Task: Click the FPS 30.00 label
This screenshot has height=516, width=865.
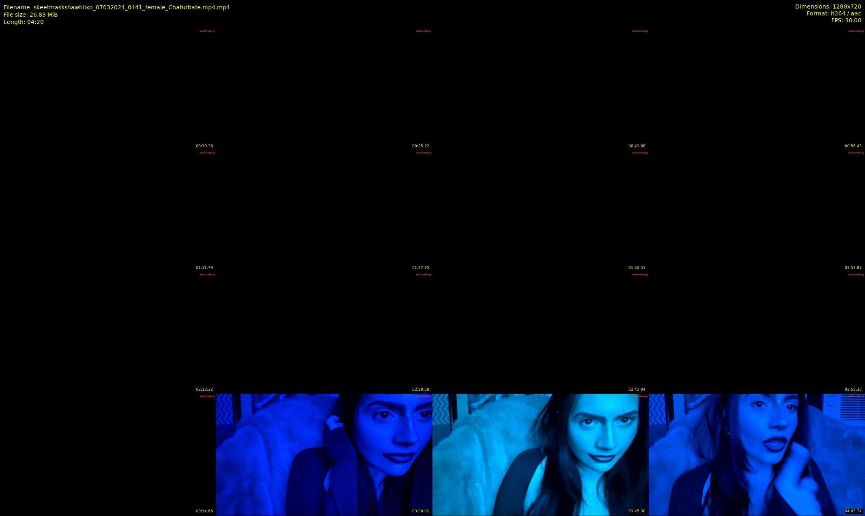Action: [846, 20]
